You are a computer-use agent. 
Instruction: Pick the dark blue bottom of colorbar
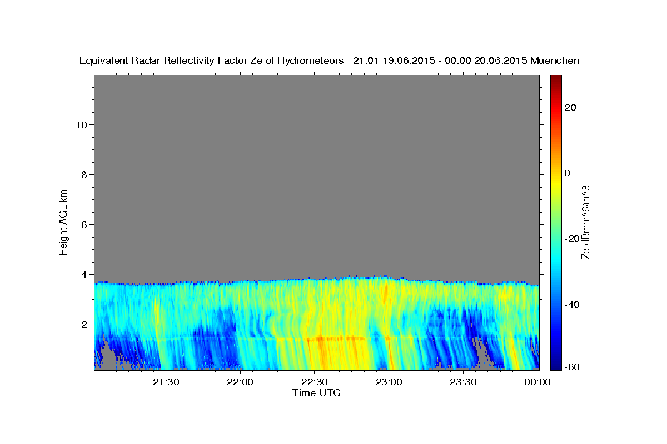(x=556, y=365)
